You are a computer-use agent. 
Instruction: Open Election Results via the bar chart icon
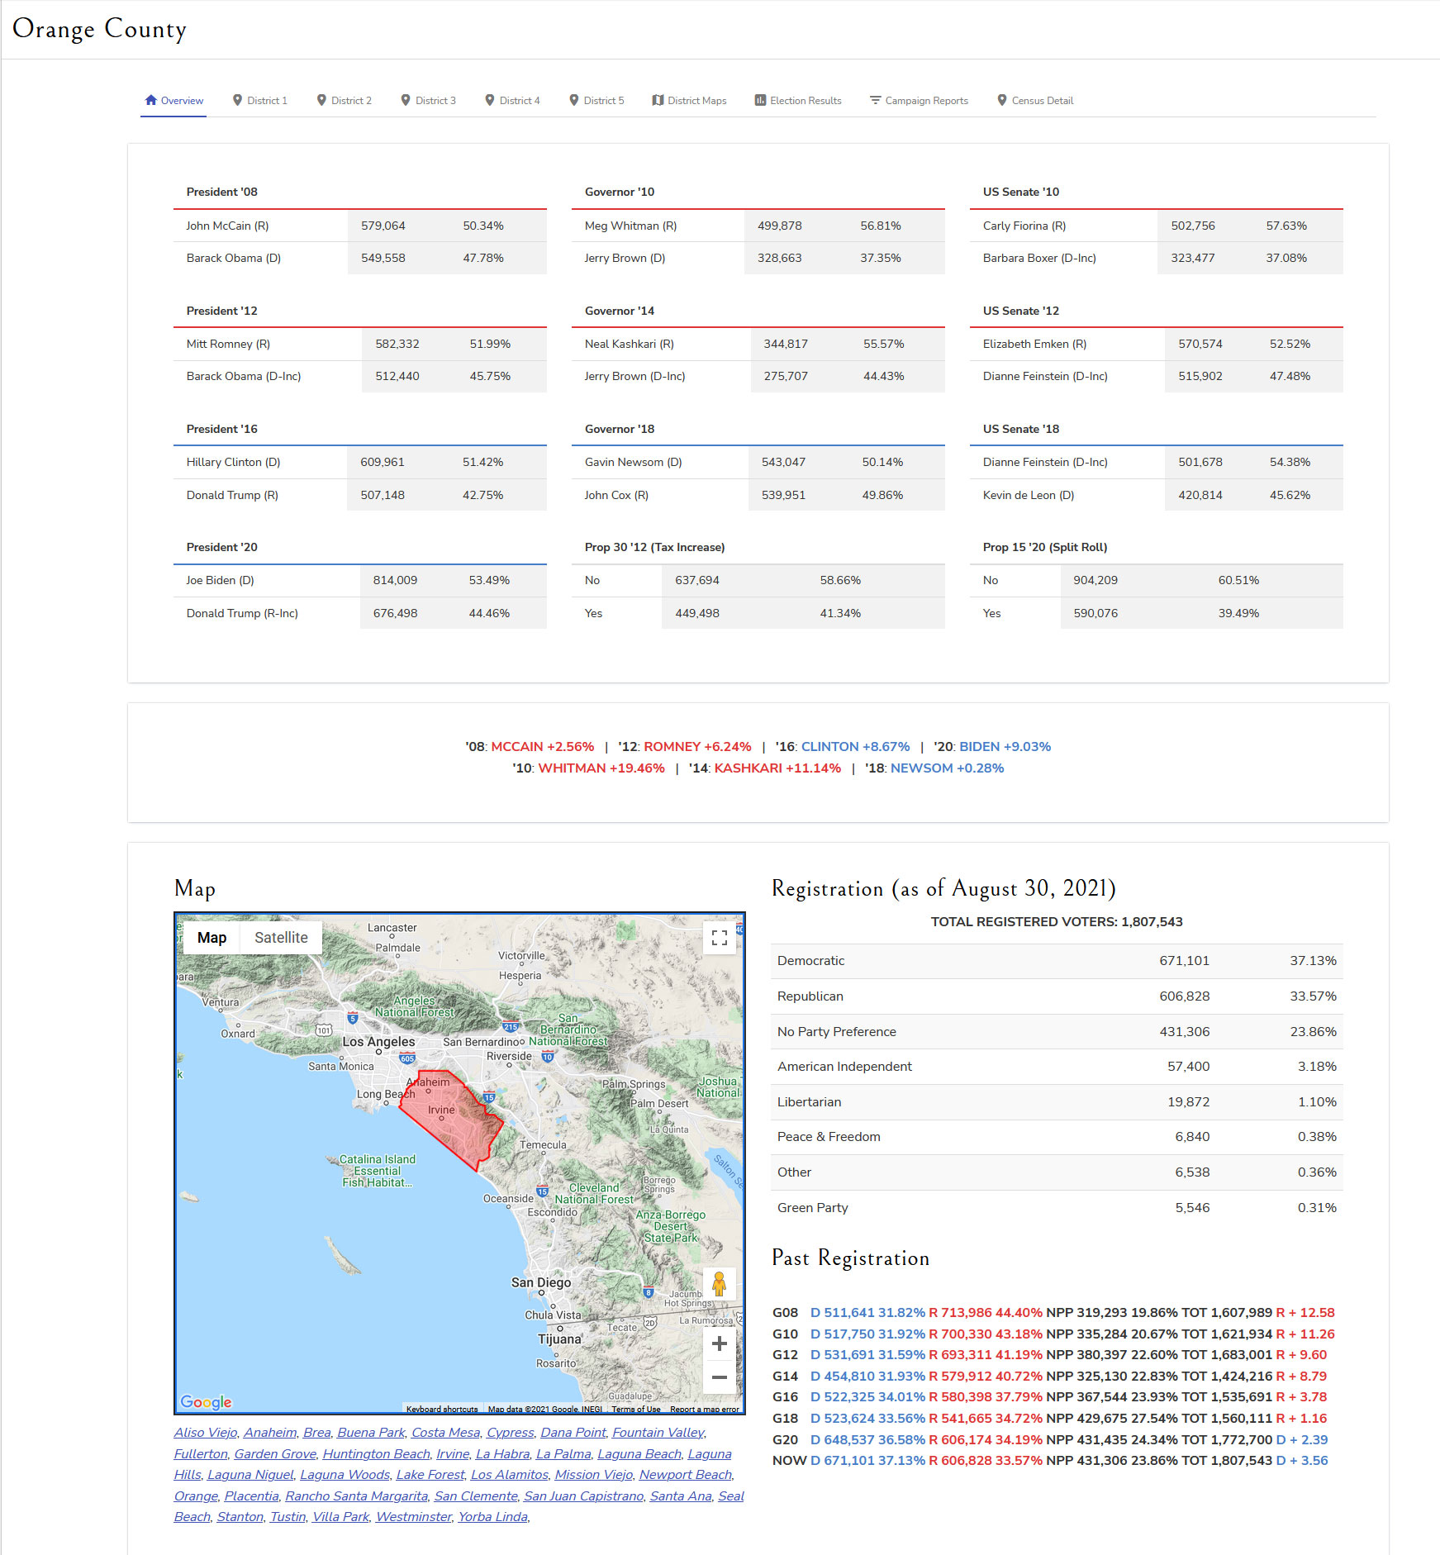click(760, 100)
